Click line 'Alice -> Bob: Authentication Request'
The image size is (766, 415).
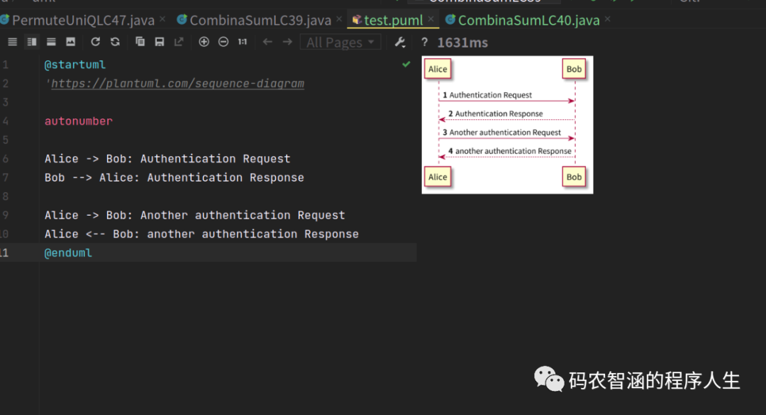tap(167, 159)
